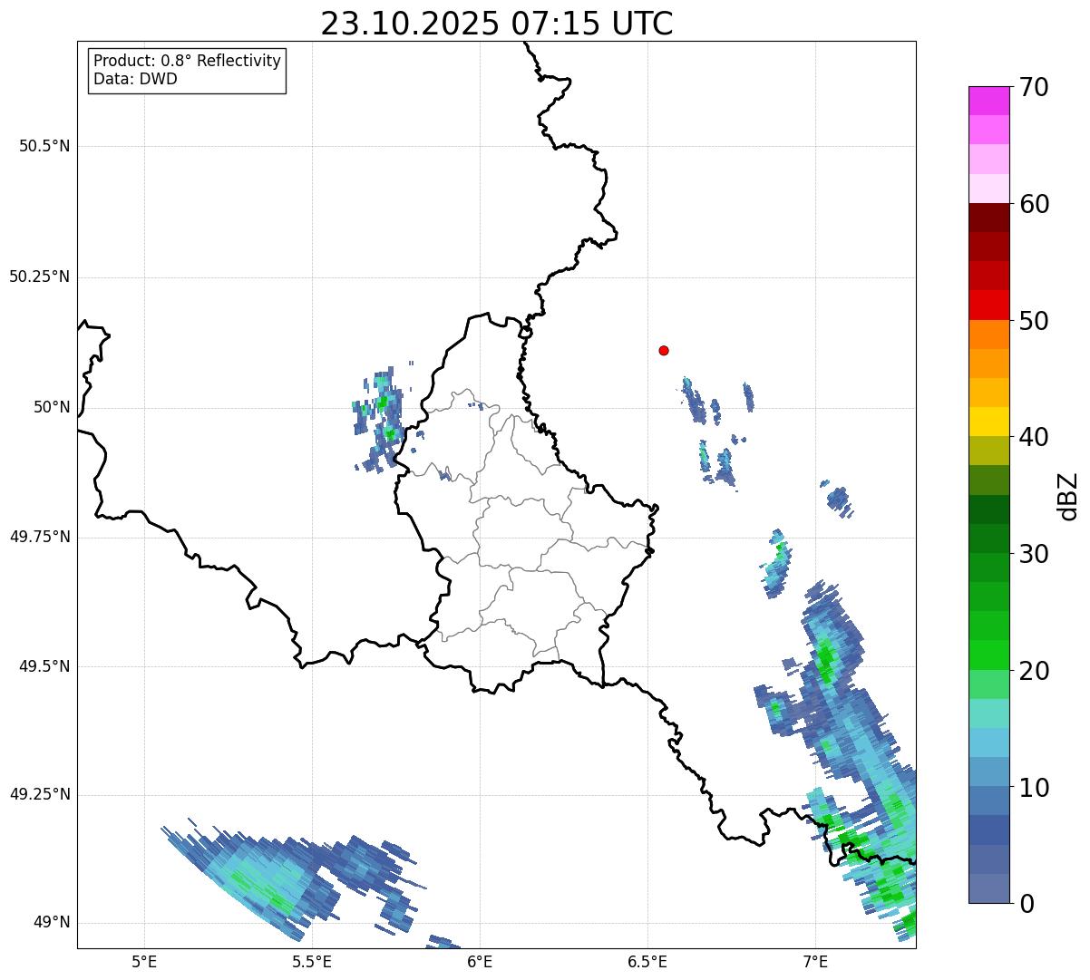Click the small radar echo near 7.05°E 49.8°N
1090x980 pixels.
(x=839, y=500)
